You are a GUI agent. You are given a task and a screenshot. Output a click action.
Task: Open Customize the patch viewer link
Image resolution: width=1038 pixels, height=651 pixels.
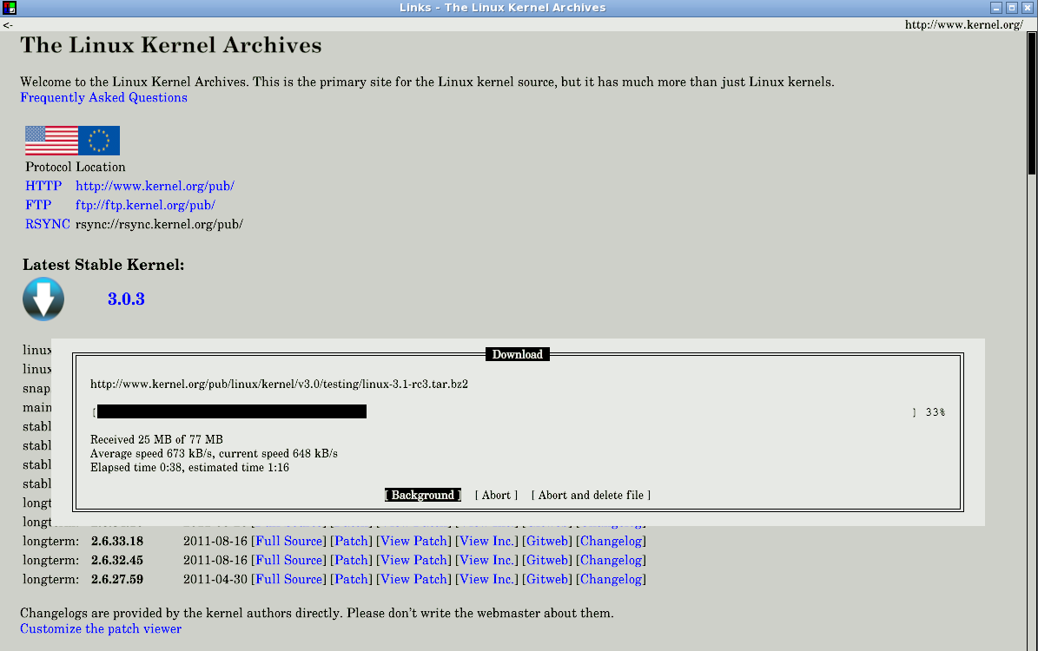[x=101, y=628]
